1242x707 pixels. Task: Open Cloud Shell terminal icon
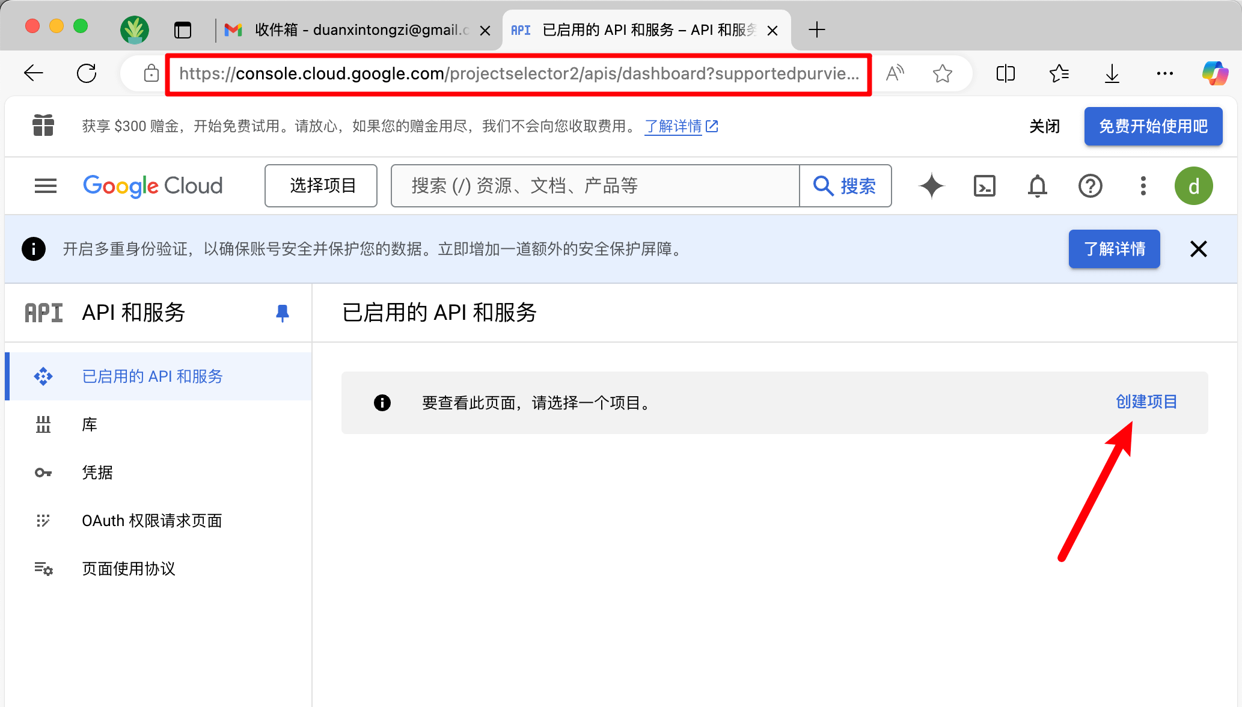(x=984, y=186)
